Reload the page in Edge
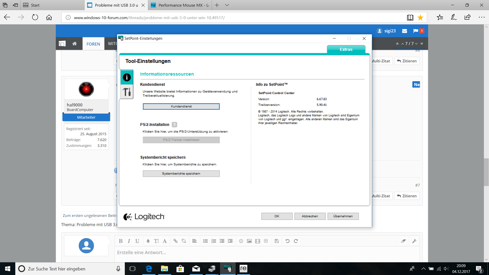 coord(35,17)
